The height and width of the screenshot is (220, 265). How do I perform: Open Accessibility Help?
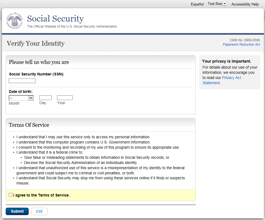(x=245, y=4)
